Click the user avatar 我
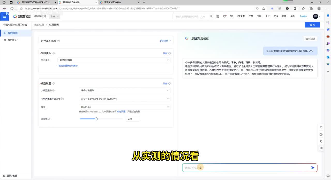 pos(315,16)
